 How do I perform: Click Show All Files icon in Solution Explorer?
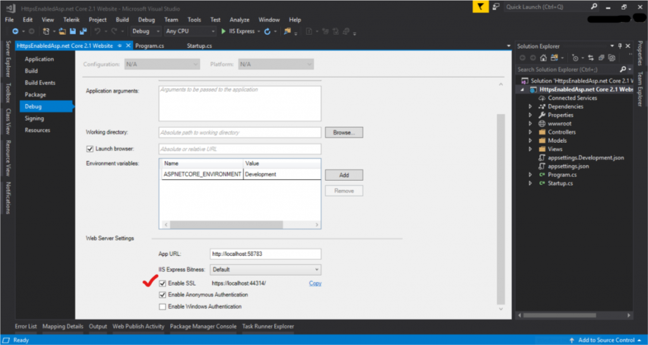point(612,57)
